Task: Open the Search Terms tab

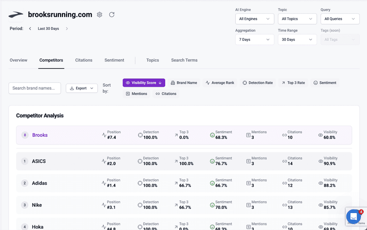Action: point(184,60)
